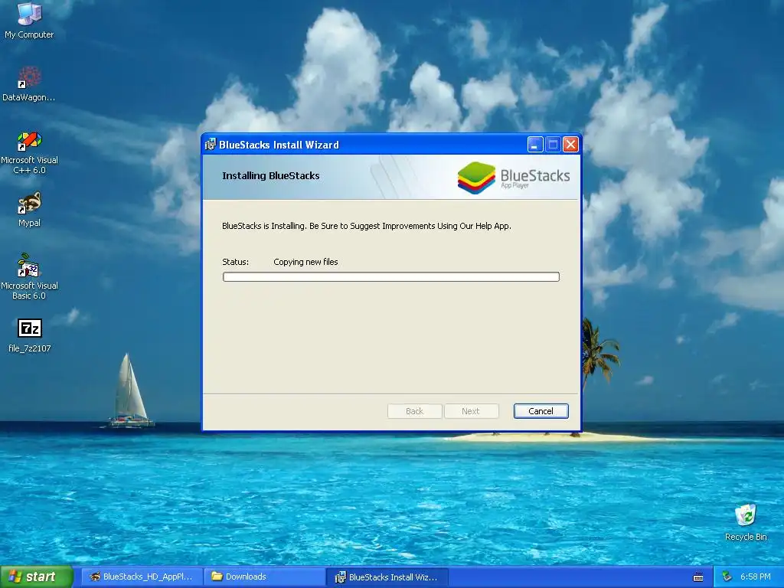Image resolution: width=784 pixels, height=588 pixels.
Task: Click the BlueStacks Install Wizard title bar text
Action: click(x=279, y=145)
